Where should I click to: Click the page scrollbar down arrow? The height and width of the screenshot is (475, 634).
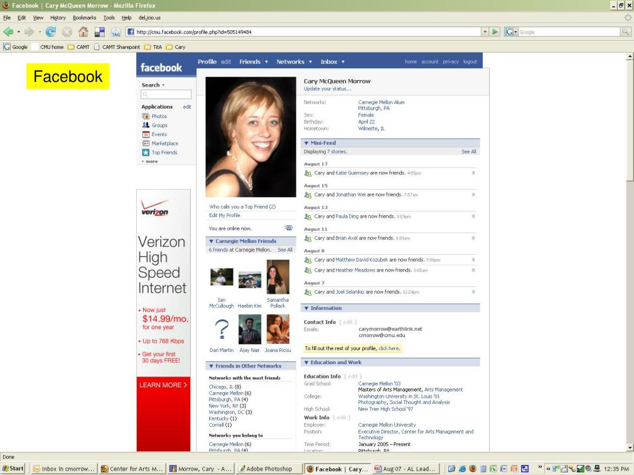click(630, 448)
